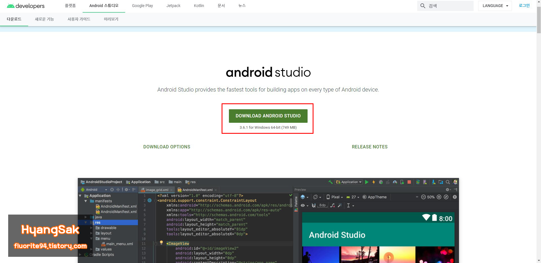The width and height of the screenshot is (541, 263).
Task: Open the orientation rotate dropdown
Action: pos(317,197)
